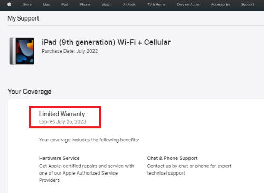This screenshot has height=193, width=264.
Task: Click the Purchase Date: July 2022 text
Action: 70,51
